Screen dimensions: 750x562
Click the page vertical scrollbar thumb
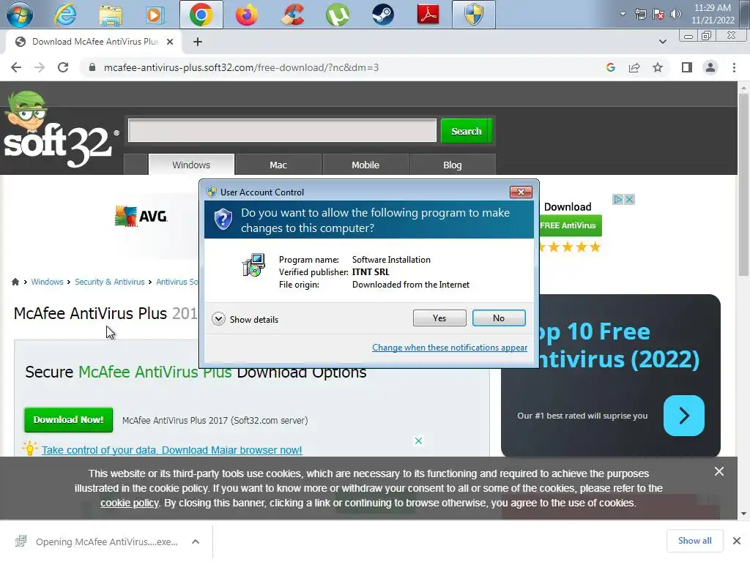[743, 184]
